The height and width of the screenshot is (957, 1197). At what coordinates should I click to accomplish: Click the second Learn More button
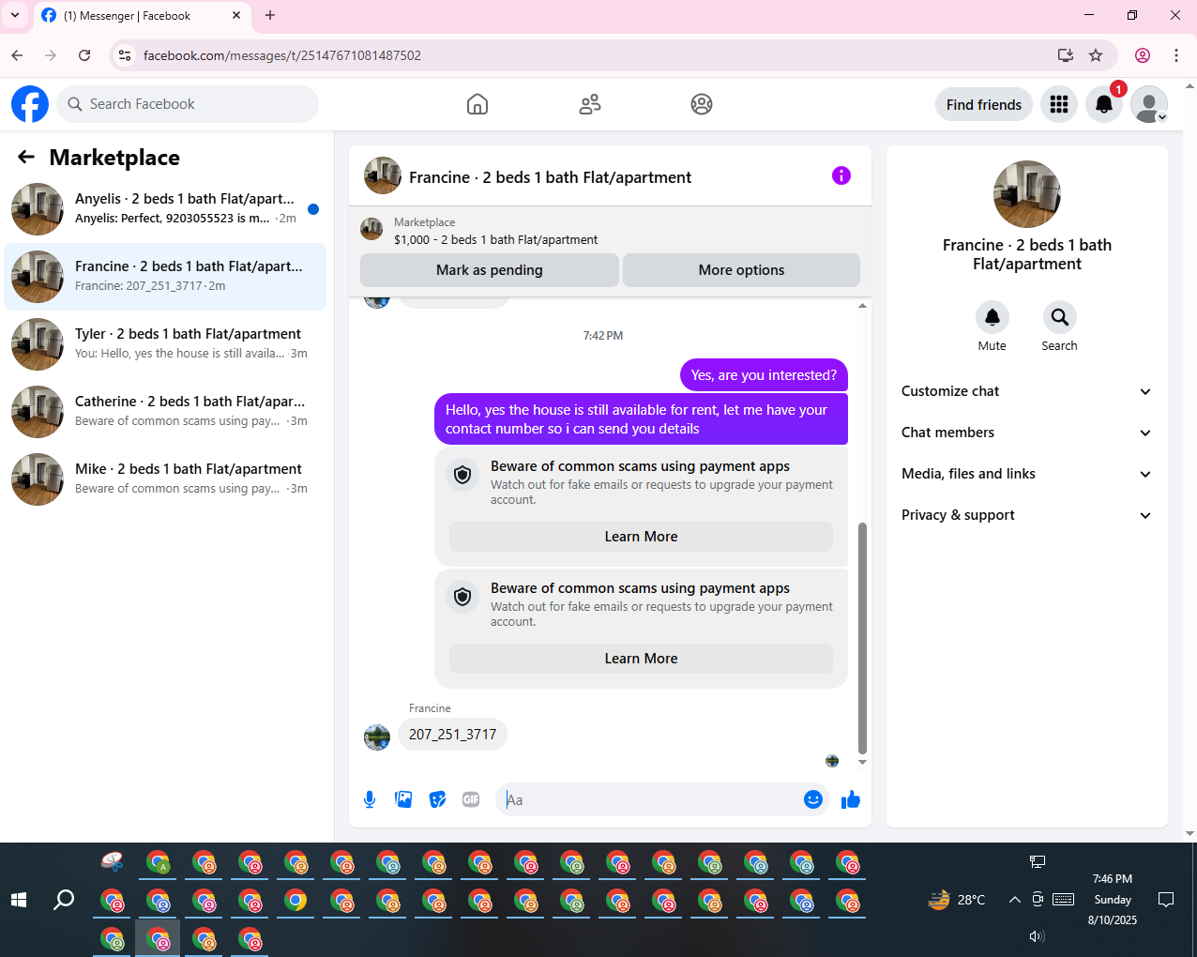click(641, 659)
